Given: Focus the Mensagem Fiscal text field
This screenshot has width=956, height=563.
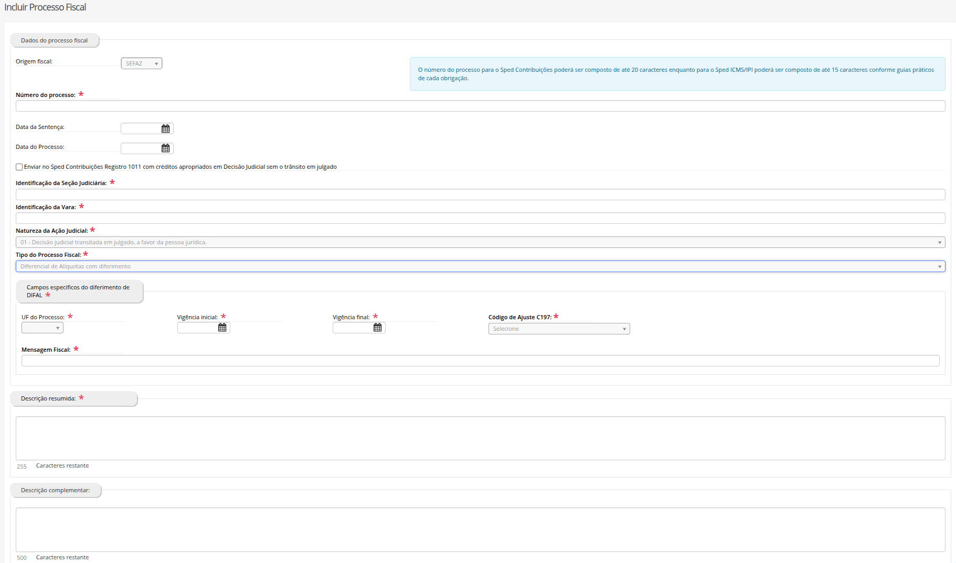Looking at the screenshot, I should tap(481, 361).
